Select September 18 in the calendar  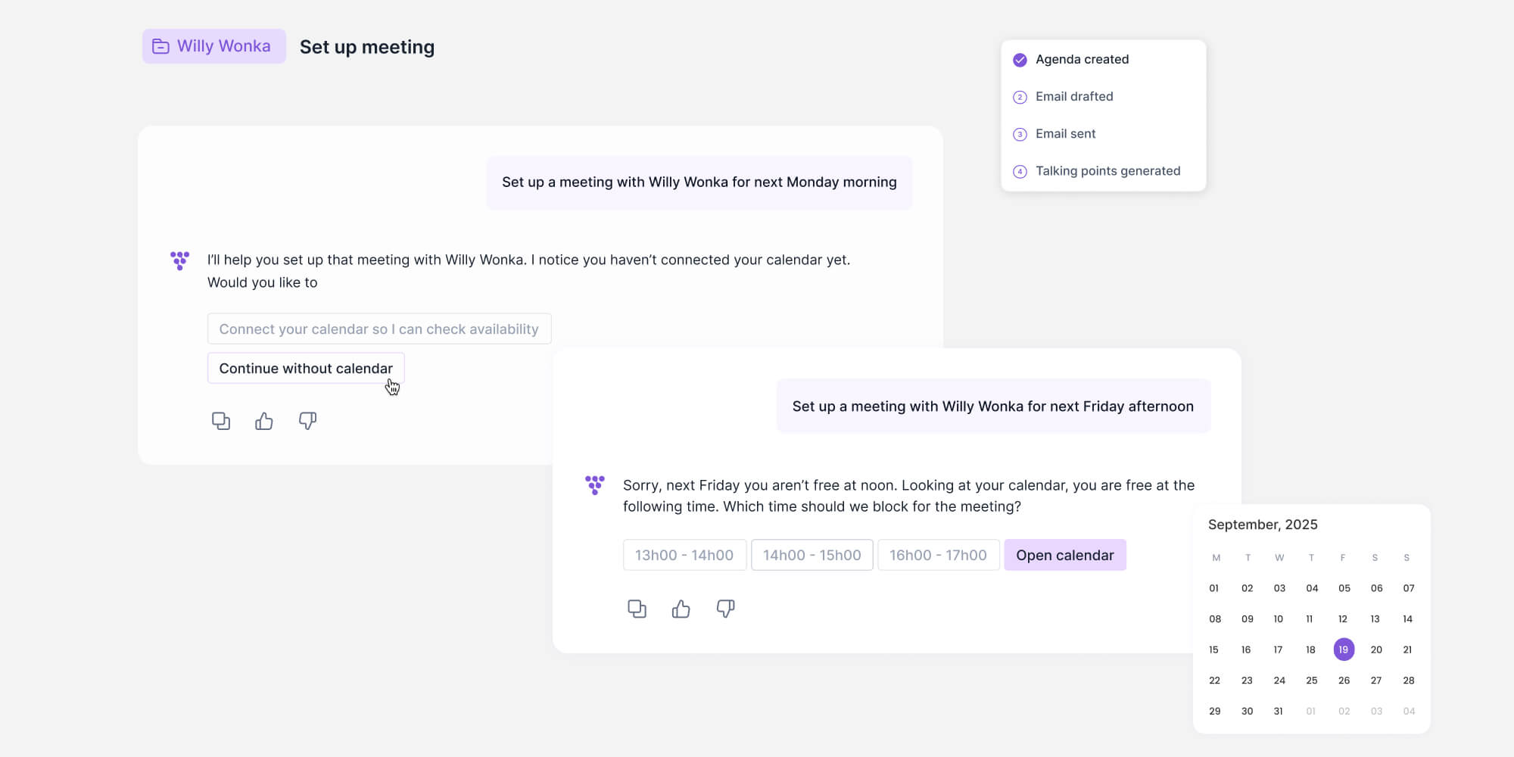pyautogui.click(x=1311, y=650)
